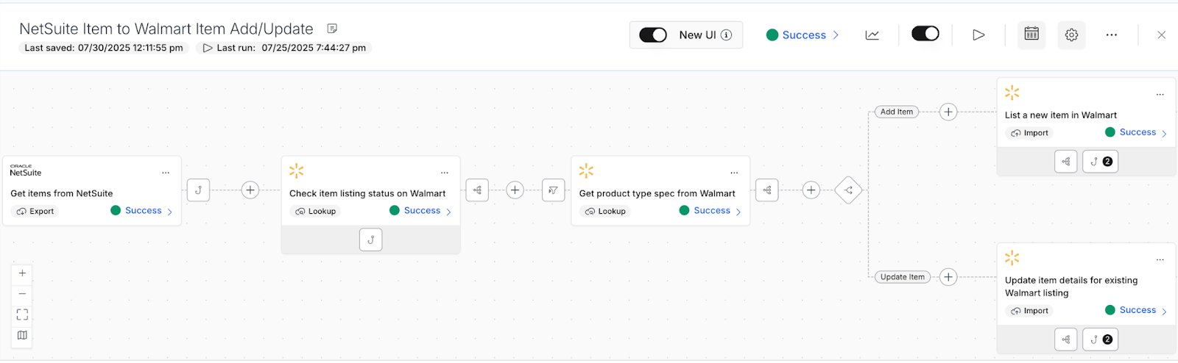Click Get items from NetSuite title
1178x363 pixels.
coord(62,193)
